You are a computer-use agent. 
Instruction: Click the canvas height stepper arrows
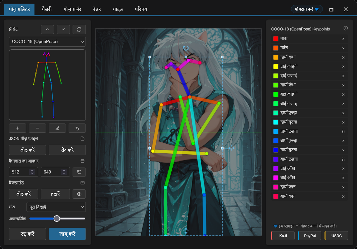64,172
